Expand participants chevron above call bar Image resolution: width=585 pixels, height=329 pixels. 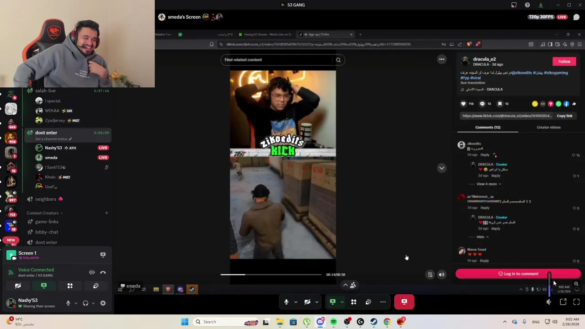346,285
